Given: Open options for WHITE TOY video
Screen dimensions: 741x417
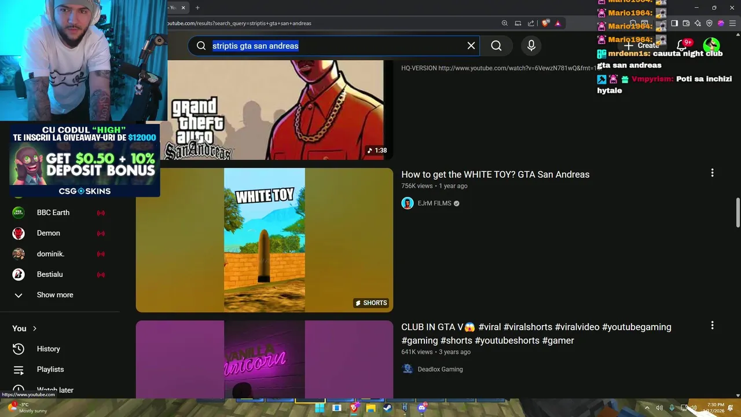Looking at the screenshot, I should (x=712, y=173).
